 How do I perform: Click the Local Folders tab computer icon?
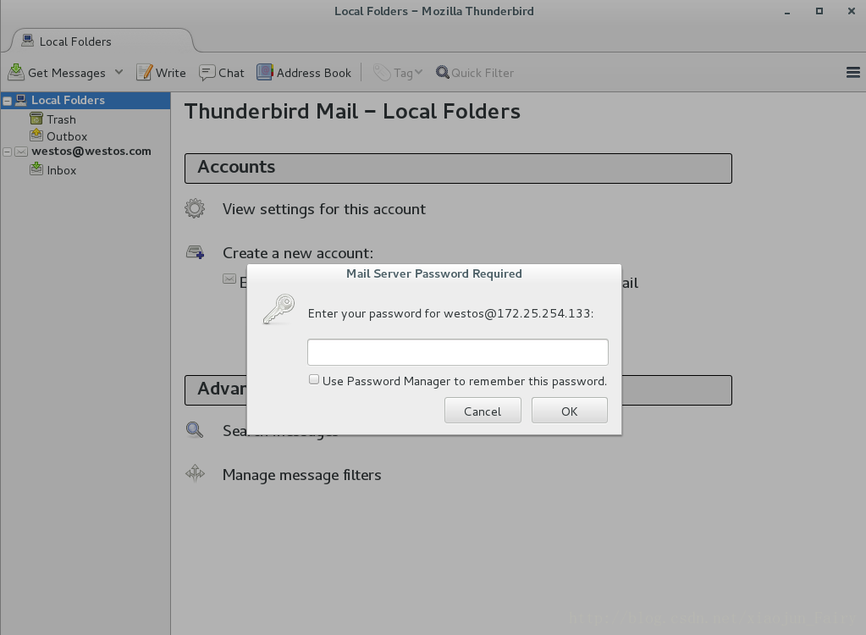coord(27,40)
